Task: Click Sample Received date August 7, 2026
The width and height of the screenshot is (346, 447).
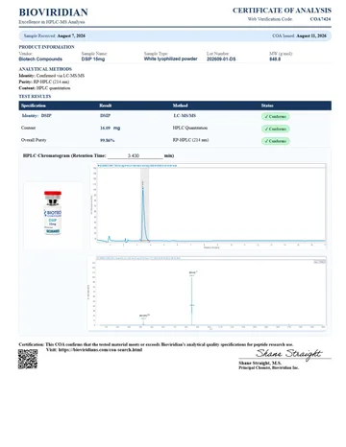Action: 71,35
